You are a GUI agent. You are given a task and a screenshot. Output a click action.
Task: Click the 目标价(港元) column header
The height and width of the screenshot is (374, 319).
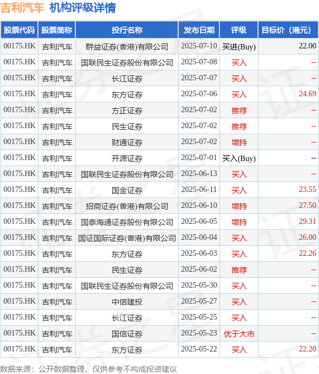[x=288, y=30]
